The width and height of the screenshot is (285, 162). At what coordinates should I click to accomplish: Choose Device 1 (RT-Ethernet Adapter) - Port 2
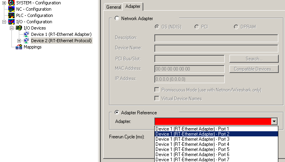pos(216,134)
